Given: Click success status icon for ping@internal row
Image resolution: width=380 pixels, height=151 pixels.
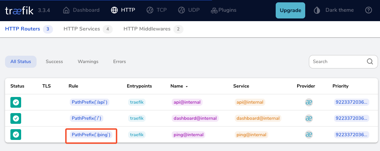Looking at the screenshot, I should tap(16, 135).
